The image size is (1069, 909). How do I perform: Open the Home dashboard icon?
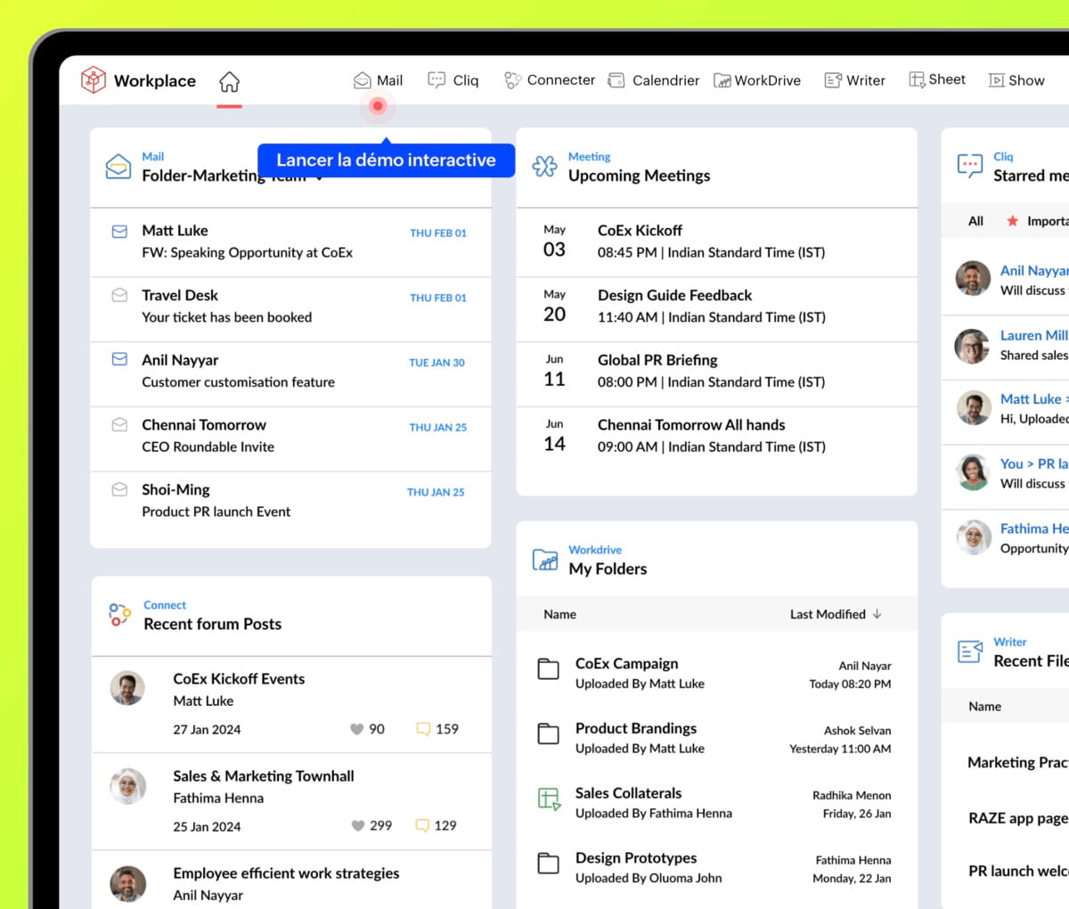(229, 82)
